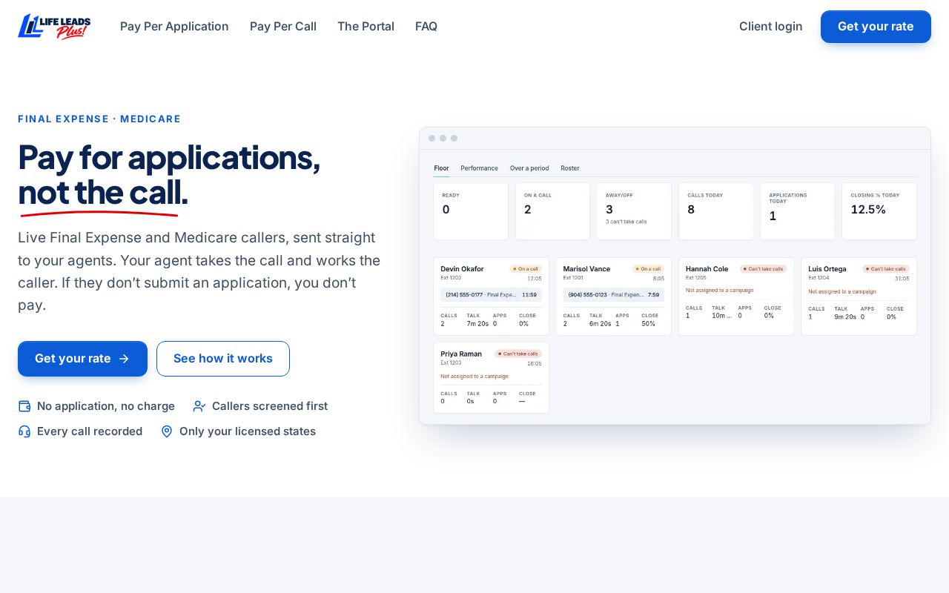The height and width of the screenshot is (593, 949).
Task: Click the No application, no charge text
Action: (x=106, y=406)
